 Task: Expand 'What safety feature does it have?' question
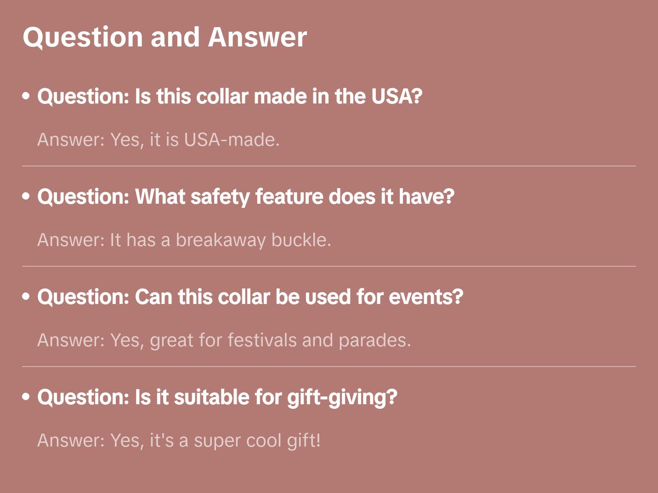pos(246,197)
